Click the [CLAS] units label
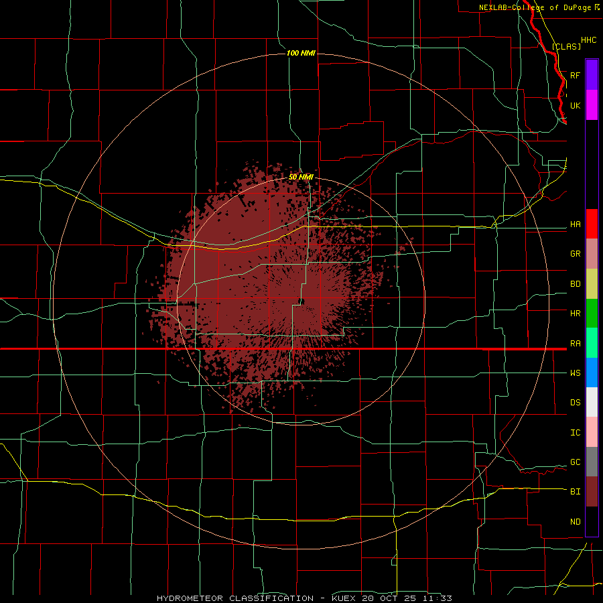Image resolution: width=603 pixels, height=603 pixels. tap(566, 46)
